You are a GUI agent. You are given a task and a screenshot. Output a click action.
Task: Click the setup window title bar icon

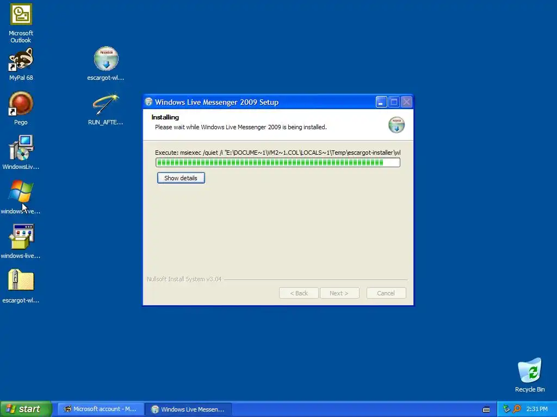tap(149, 102)
